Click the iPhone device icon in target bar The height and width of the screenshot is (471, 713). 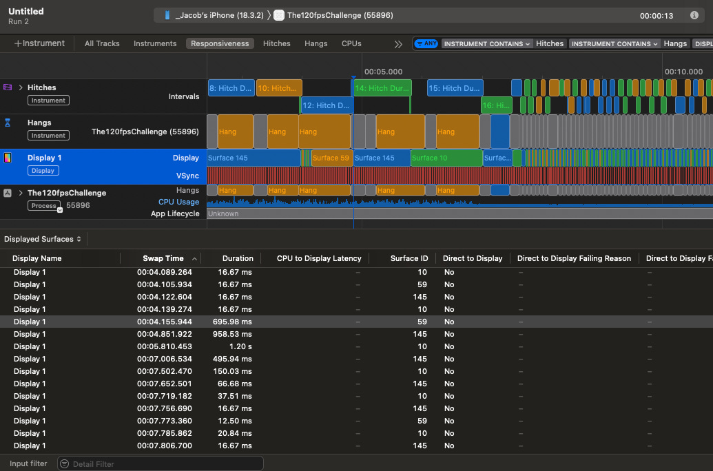(167, 15)
